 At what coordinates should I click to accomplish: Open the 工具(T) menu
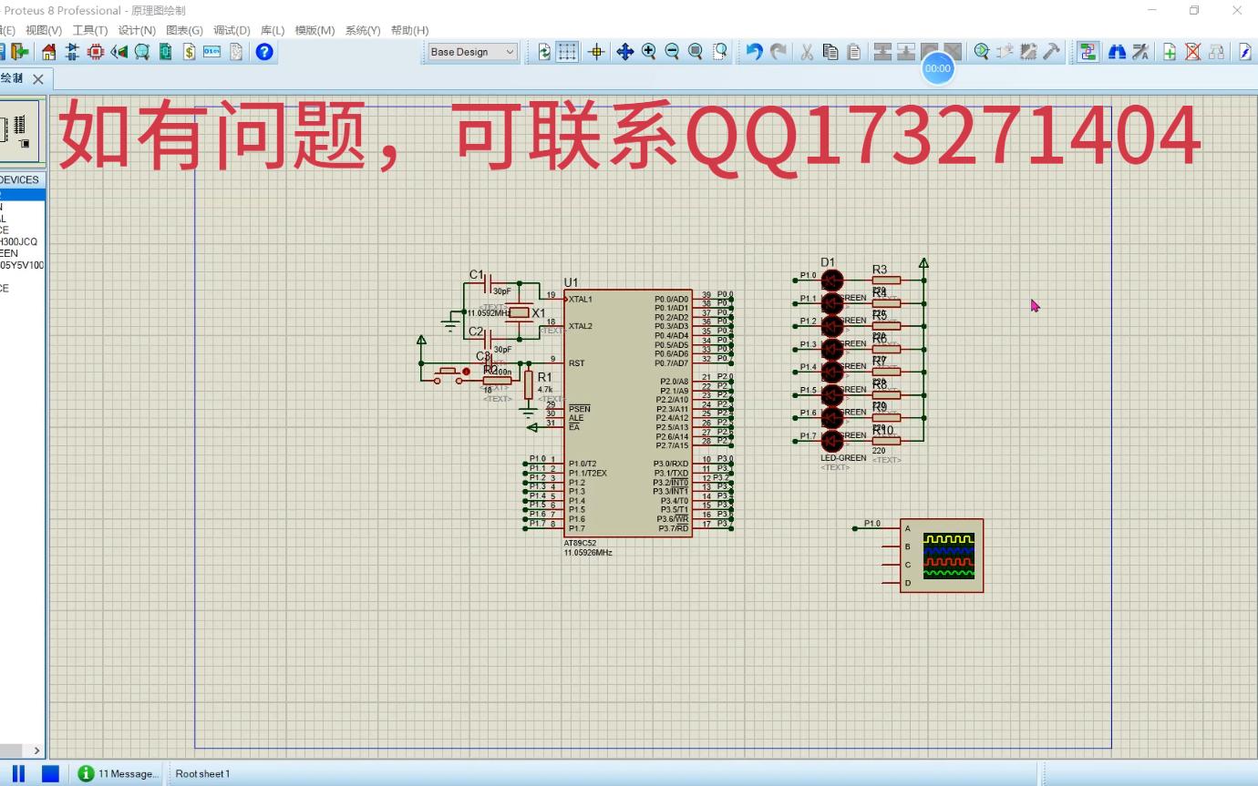click(x=90, y=30)
